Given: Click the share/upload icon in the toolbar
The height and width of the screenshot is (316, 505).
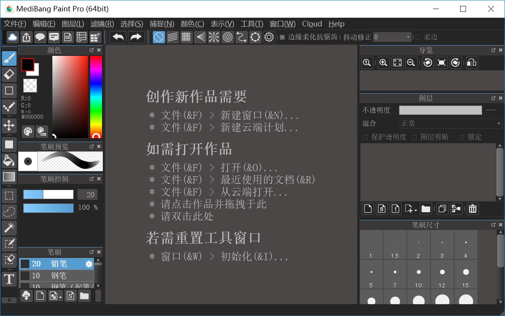Looking at the screenshot, I should click(26, 37).
